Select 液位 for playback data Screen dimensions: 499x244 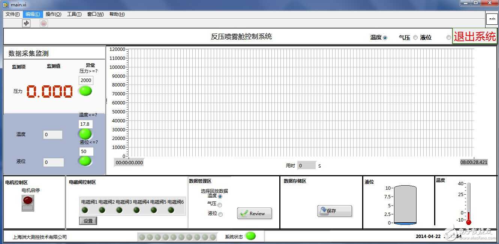pos(220,214)
